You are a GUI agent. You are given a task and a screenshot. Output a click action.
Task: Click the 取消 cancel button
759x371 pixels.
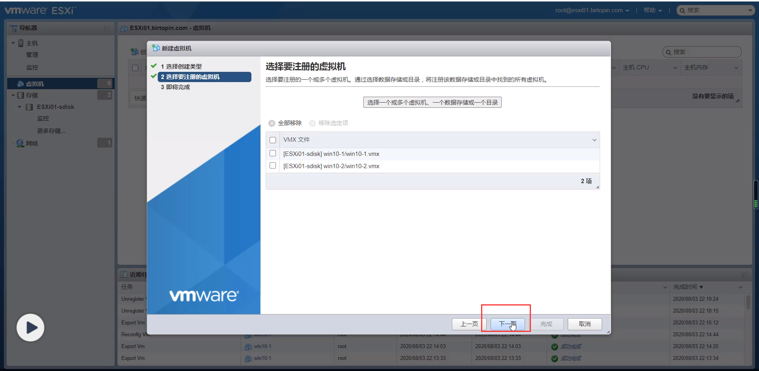click(x=585, y=324)
